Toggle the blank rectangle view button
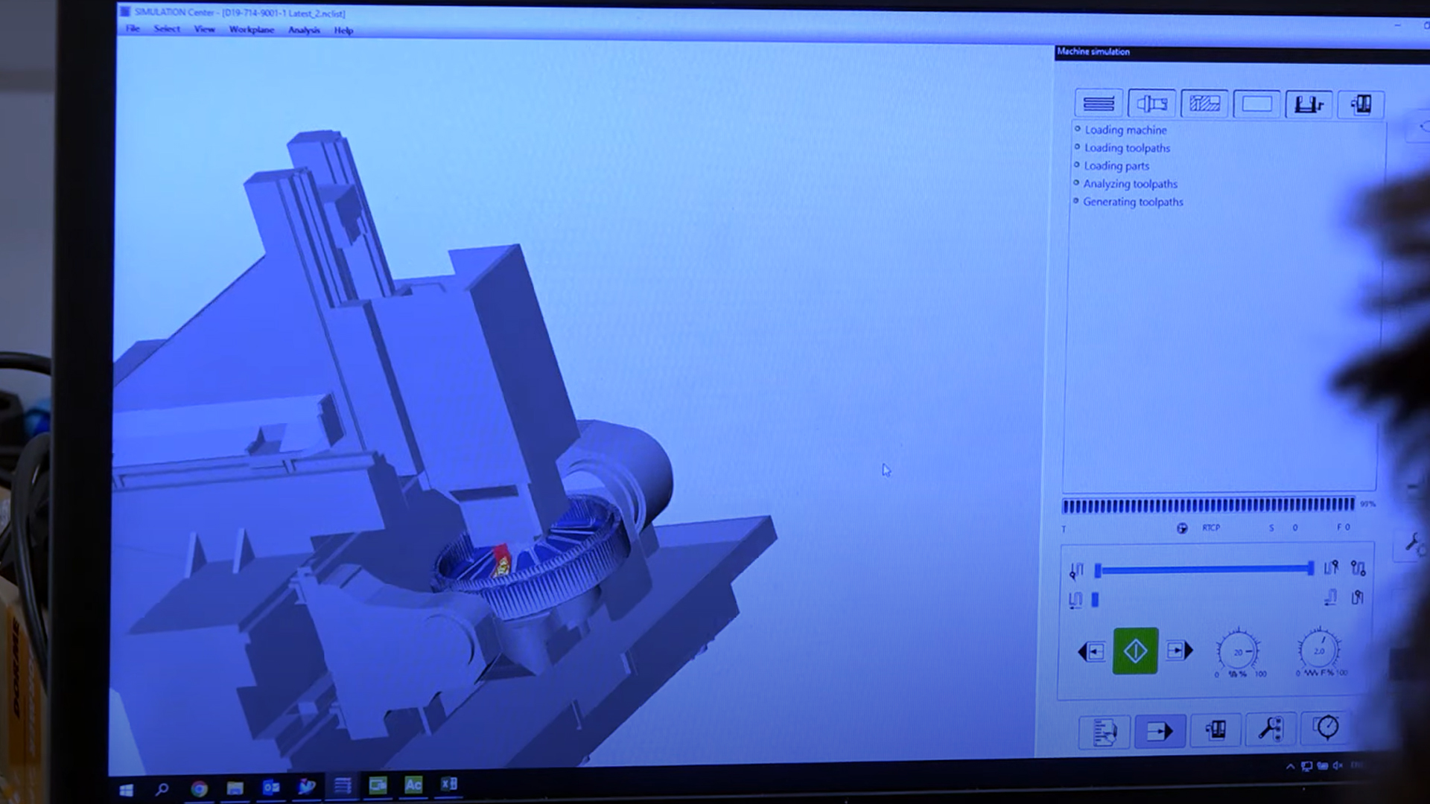Image resolution: width=1430 pixels, height=804 pixels. tap(1256, 104)
